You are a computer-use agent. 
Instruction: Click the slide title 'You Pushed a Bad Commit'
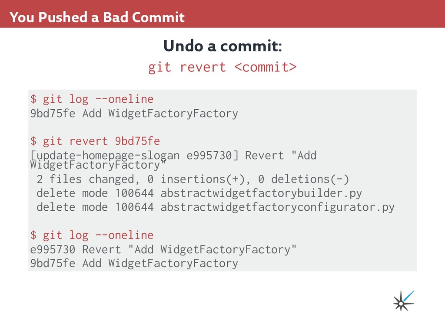tap(97, 17)
